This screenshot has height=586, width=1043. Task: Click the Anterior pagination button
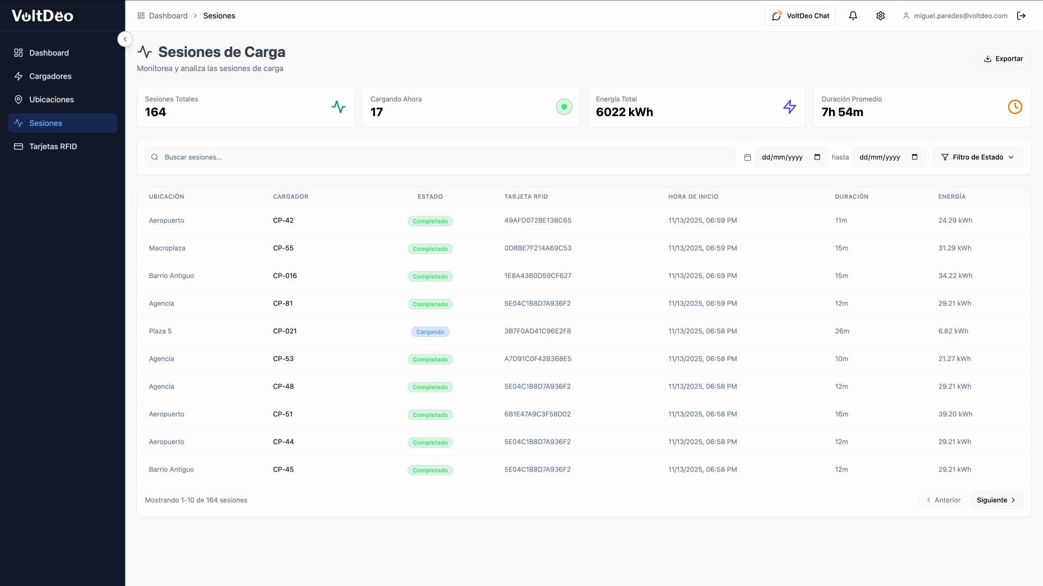click(943, 500)
